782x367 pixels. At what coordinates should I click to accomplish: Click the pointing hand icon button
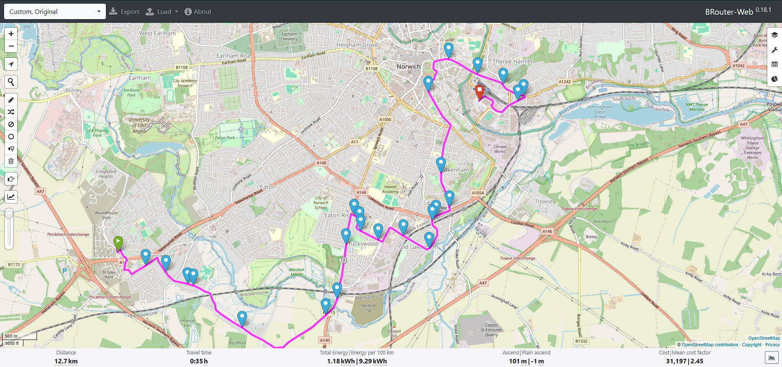(x=11, y=179)
